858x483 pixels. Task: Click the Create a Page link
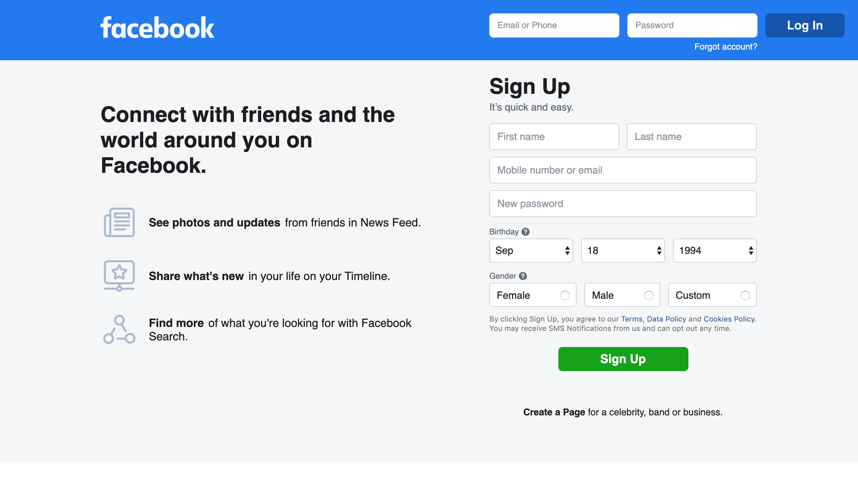[x=554, y=412]
